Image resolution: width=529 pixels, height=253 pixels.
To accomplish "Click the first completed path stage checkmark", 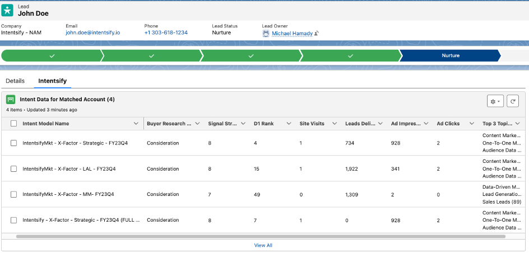I will pyautogui.click(x=52, y=56).
